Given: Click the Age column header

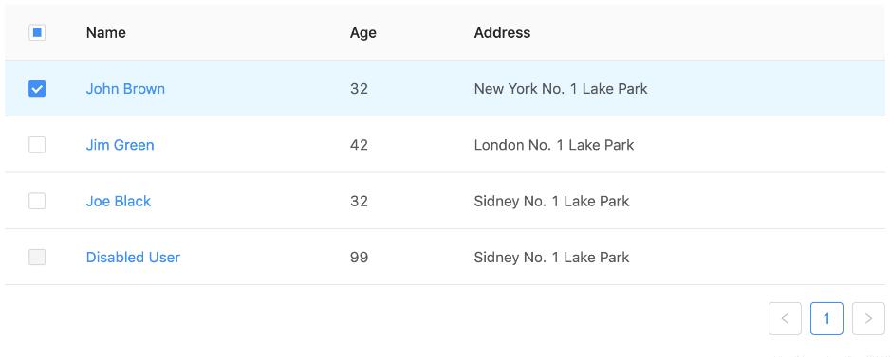Looking at the screenshot, I should tap(362, 33).
